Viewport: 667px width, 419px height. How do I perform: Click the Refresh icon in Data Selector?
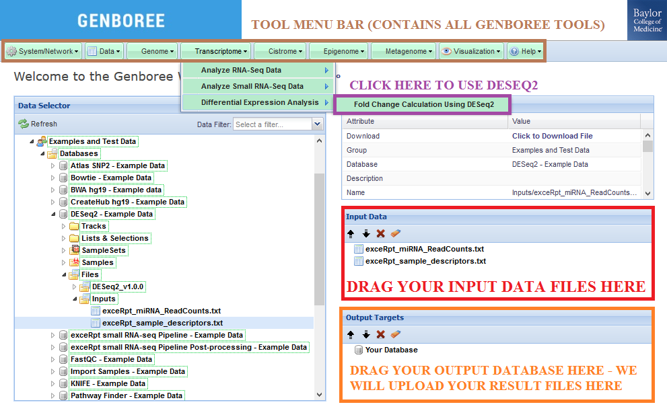click(24, 124)
